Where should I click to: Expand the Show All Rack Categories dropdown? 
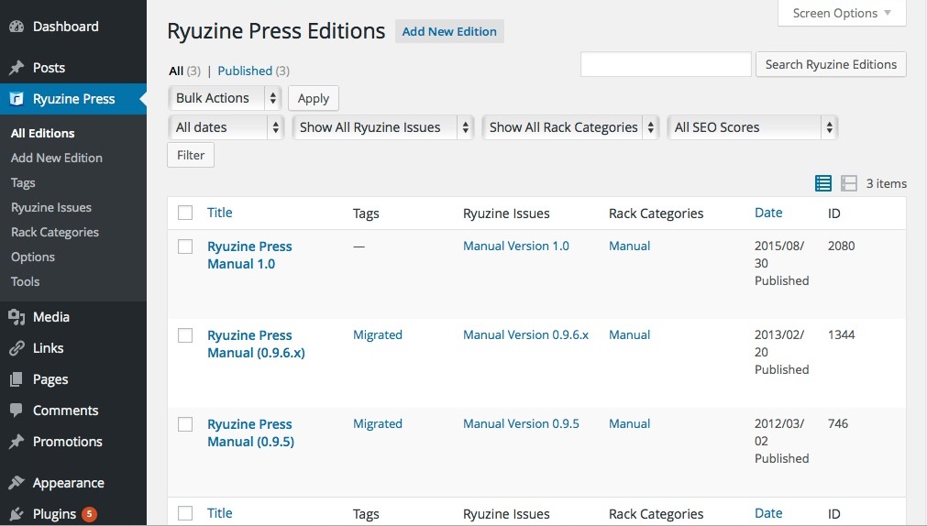tap(570, 127)
